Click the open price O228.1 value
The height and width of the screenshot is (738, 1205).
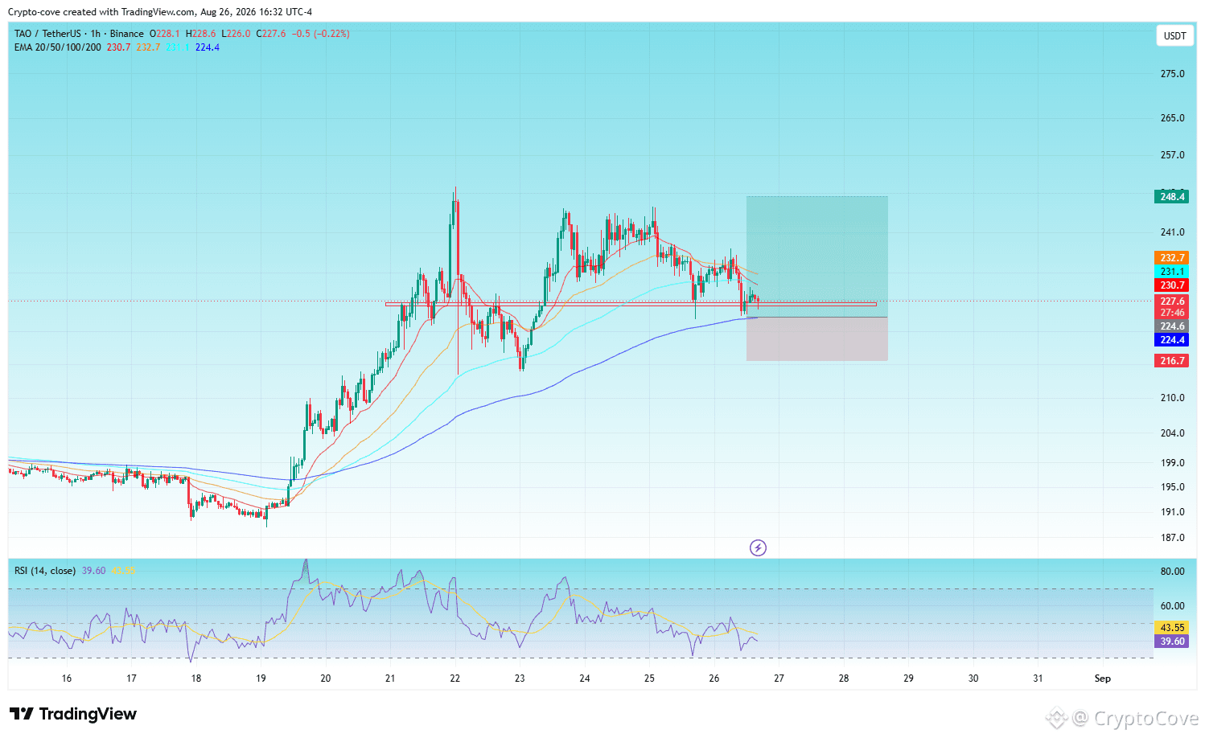coord(165,34)
